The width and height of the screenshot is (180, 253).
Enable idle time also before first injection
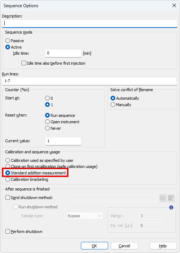pos(53,63)
